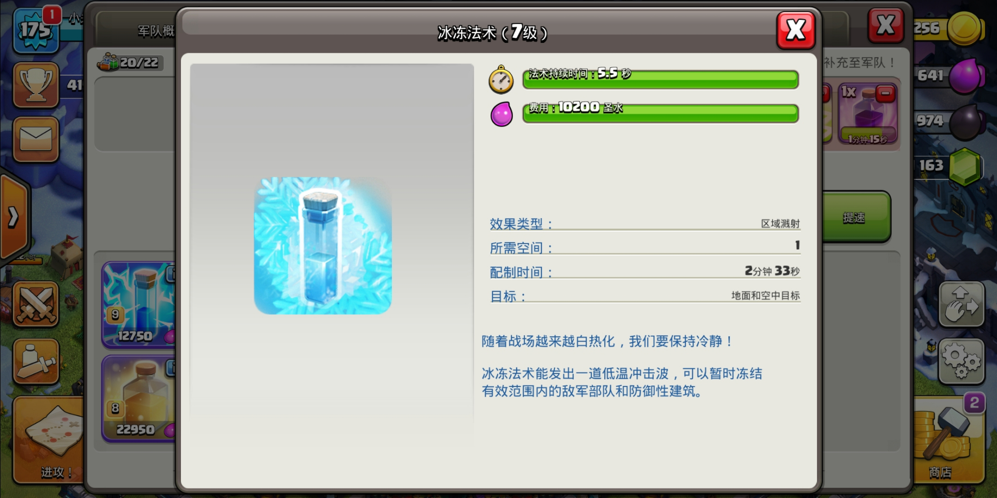Screen dimensions: 997x498
Task: Close the army overview window behind
Action: coord(886,25)
